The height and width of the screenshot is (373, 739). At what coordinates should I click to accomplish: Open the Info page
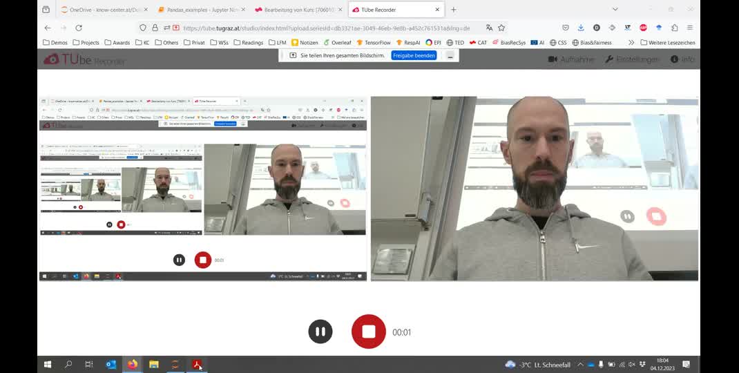tap(682, 59)
